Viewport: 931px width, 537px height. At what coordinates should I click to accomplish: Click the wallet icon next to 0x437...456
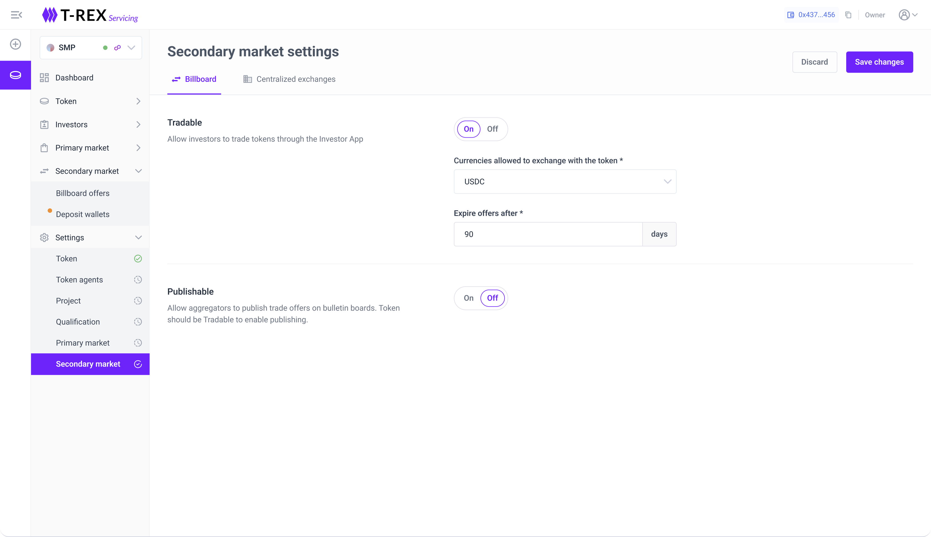pos(791,15)
